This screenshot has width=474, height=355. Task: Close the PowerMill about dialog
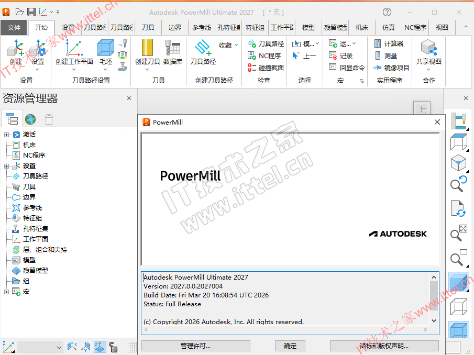(437, 122)
